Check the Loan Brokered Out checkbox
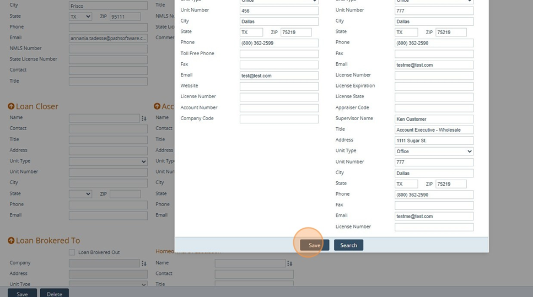Image resolution: width=533 pixels, height=297 pixels. 72,252
